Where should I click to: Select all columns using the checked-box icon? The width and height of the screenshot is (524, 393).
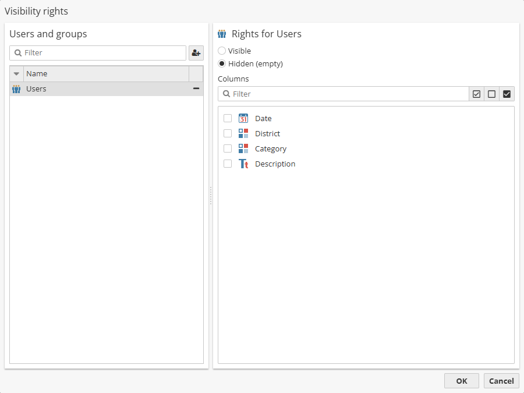476,93
